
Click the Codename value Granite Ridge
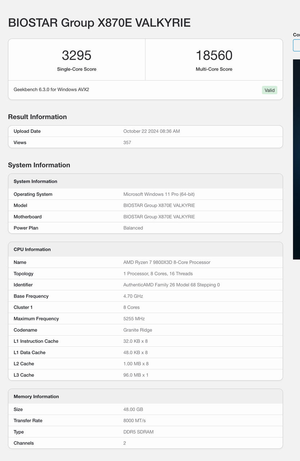(138, 330)
